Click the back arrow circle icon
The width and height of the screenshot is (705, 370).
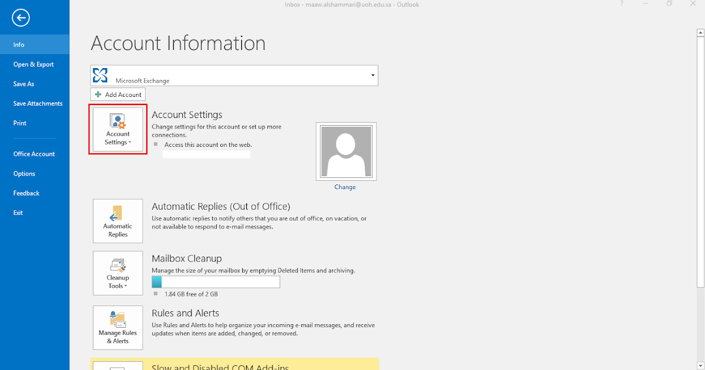(x=21, y=18)
